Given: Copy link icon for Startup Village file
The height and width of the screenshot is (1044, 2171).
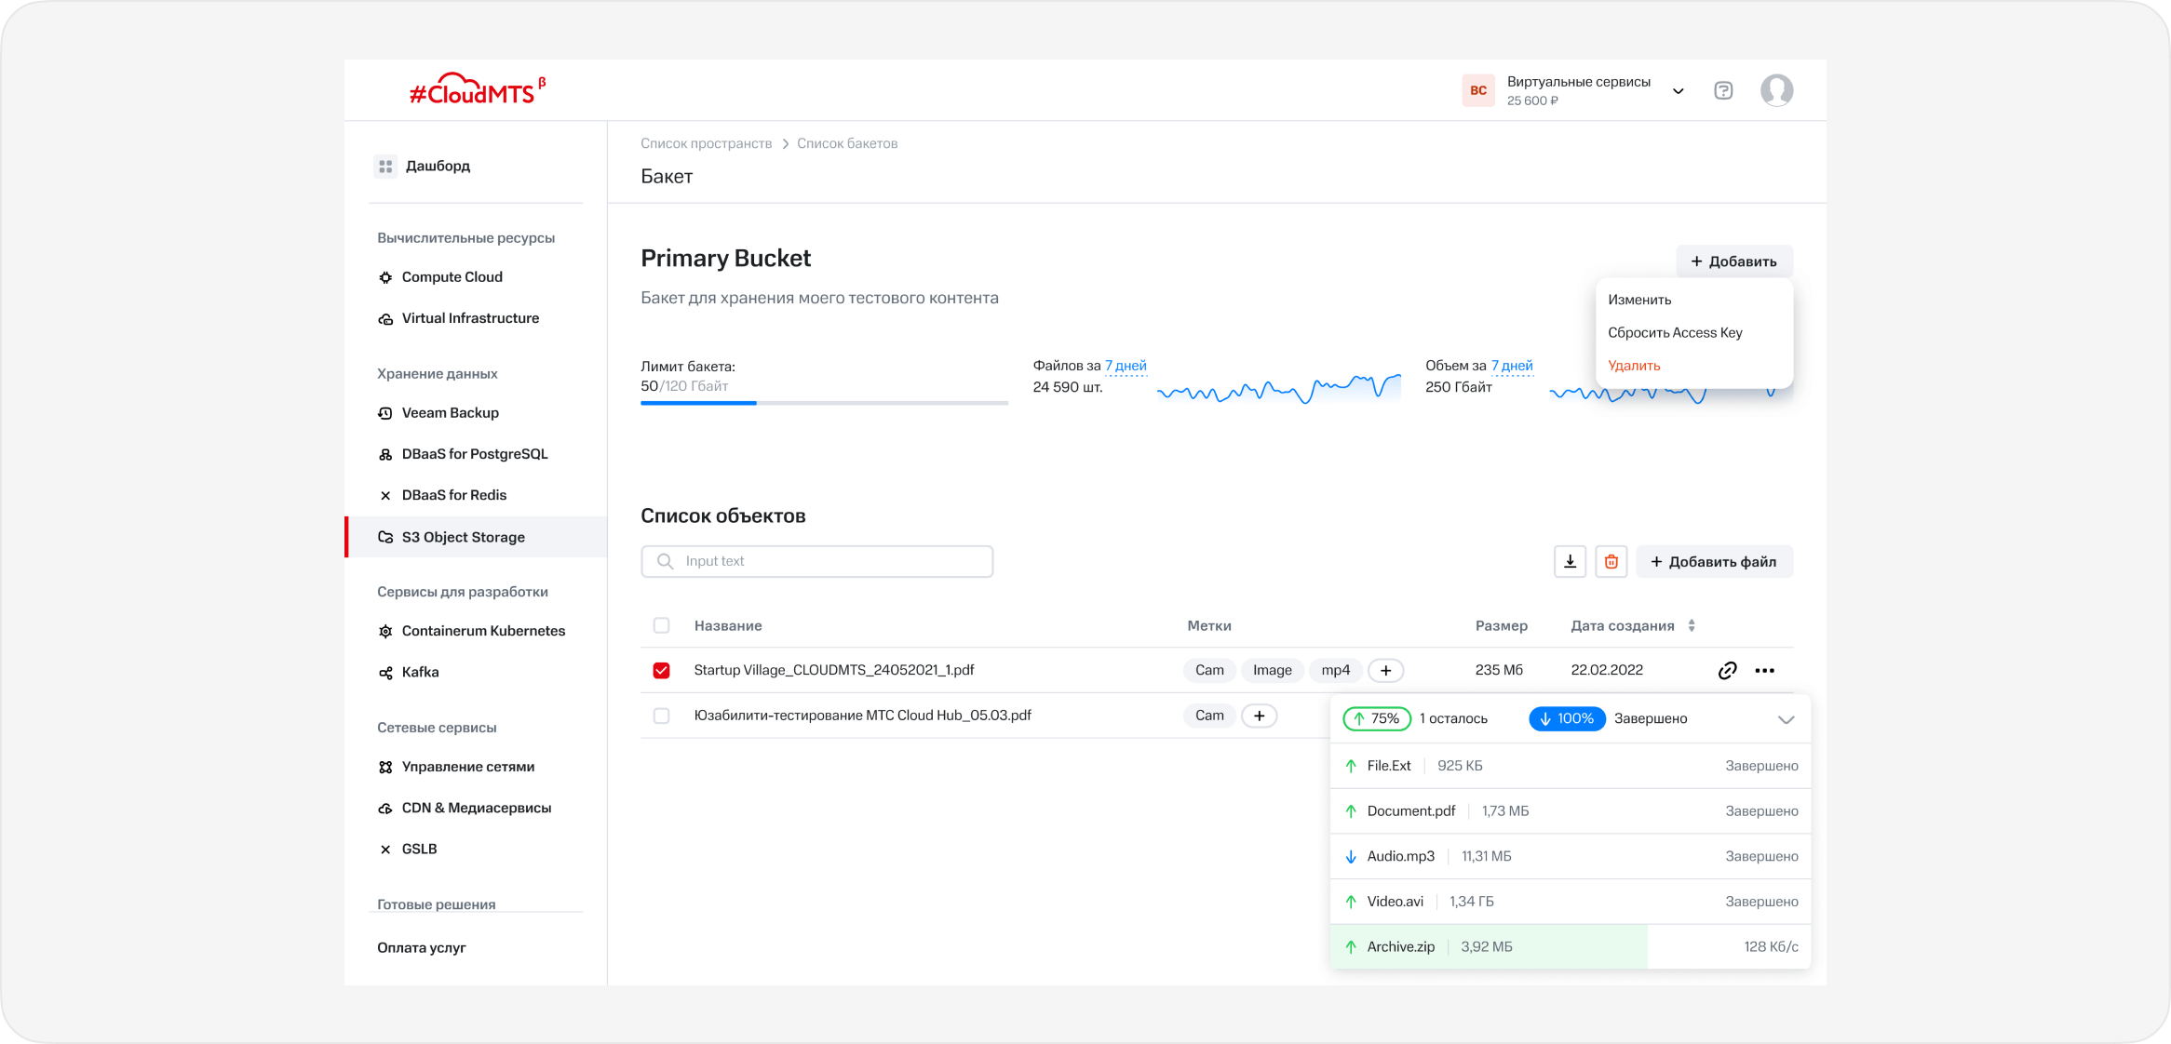Looking at the screenshot, I should click(1727, 670).
